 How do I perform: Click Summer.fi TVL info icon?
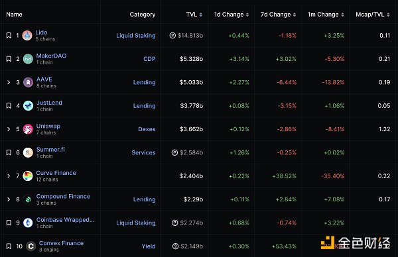pos(174,152)
